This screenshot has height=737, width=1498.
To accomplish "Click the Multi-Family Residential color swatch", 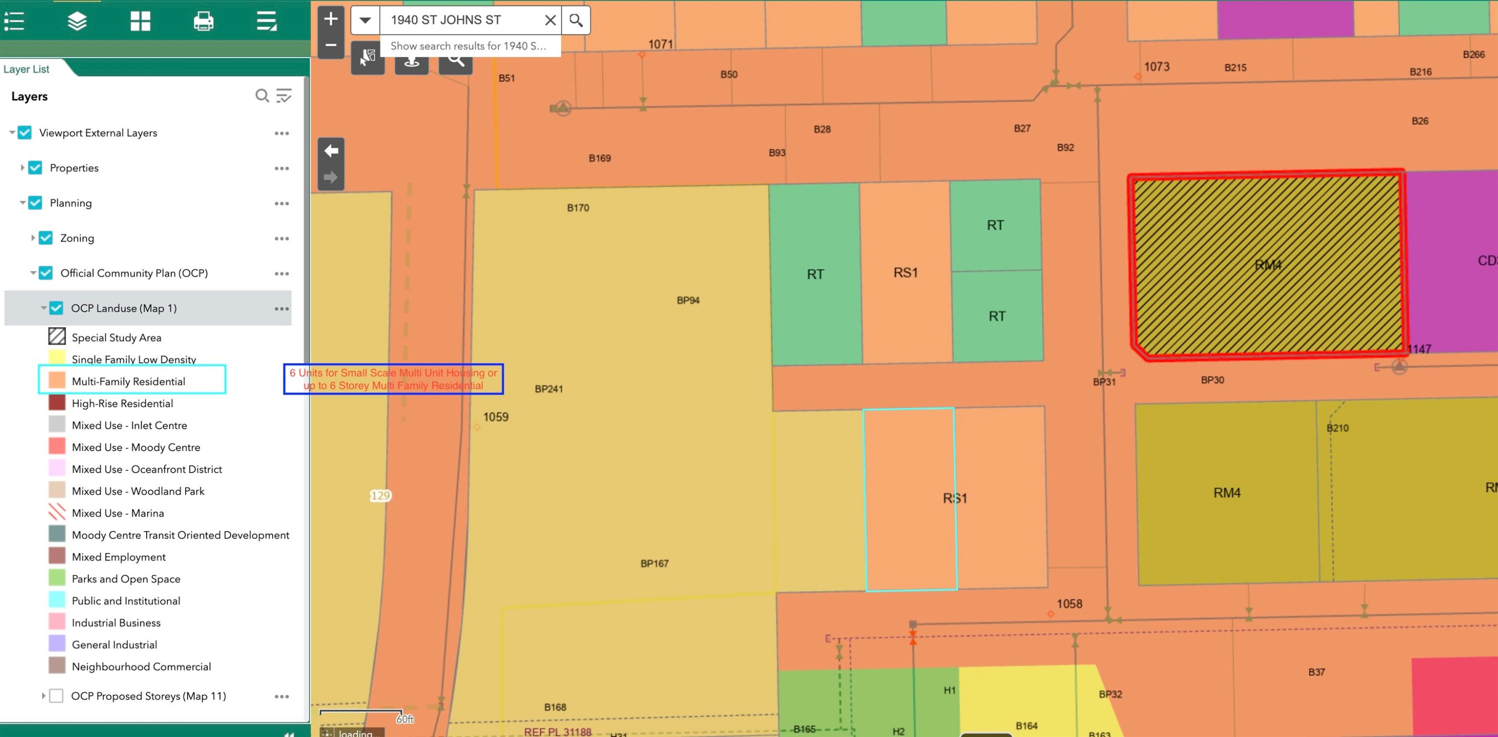I will click(x=57, y=380).
